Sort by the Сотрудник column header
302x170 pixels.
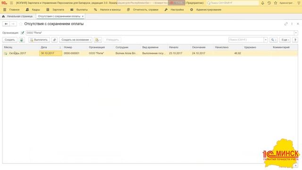127,47
